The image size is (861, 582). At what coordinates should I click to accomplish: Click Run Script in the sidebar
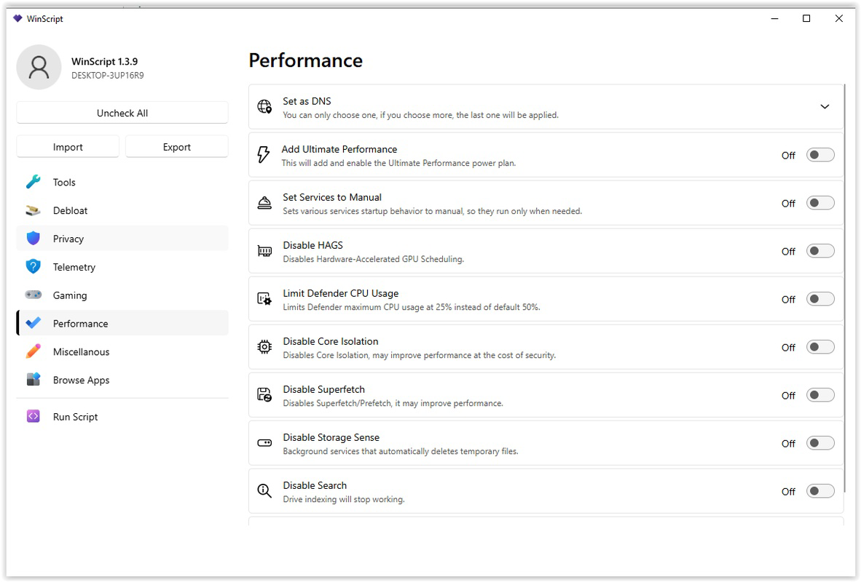click(x=122, y=416)
